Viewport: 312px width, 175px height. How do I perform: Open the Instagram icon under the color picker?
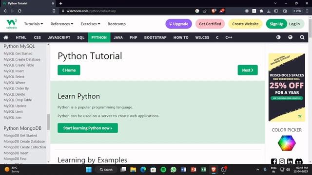coord(282,161)
